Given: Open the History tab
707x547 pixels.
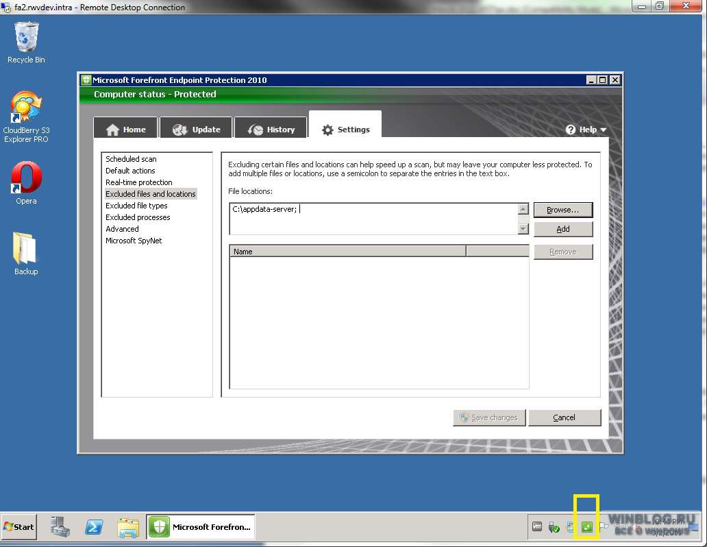Looking at the screenshot, I should pos(271,127).
